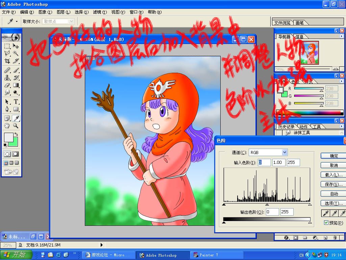Click 取消 (Cancel) in Levels dialog

[333, 165]
